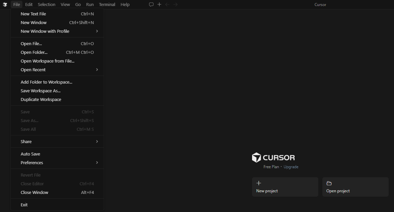
Task: Expand the Share submenu
Action: [x=57, y=141]
